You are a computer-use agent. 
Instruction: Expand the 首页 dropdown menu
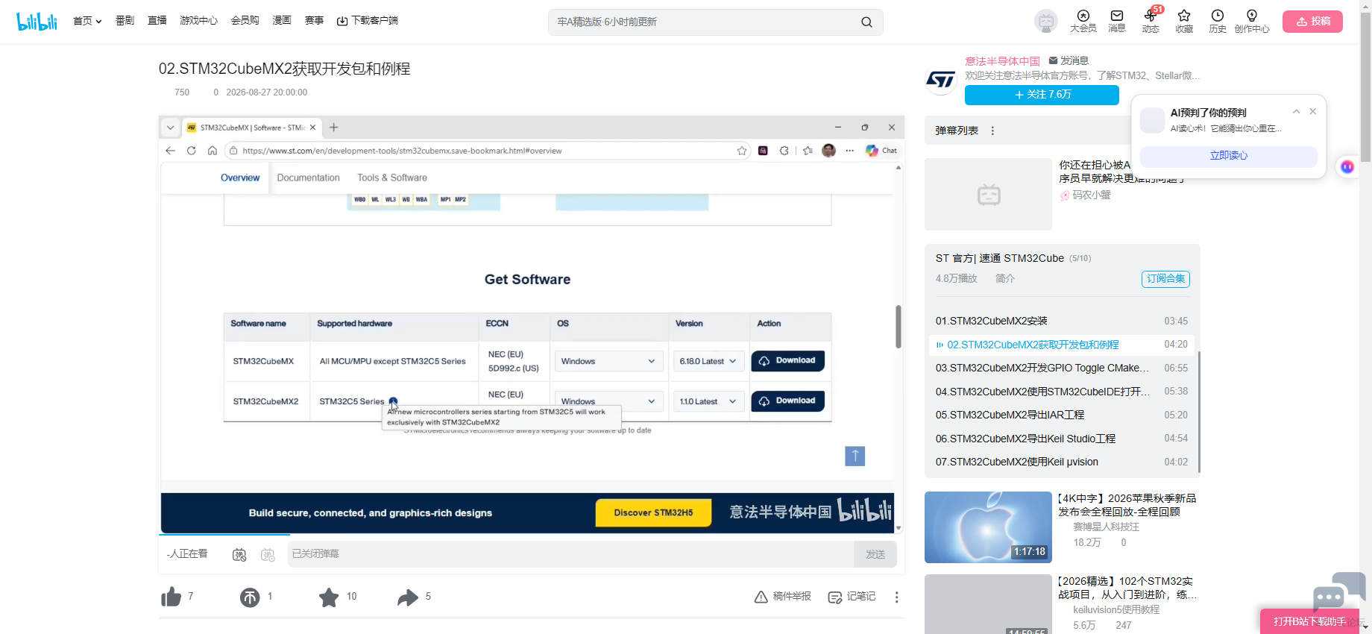click(x=87, y=21)
